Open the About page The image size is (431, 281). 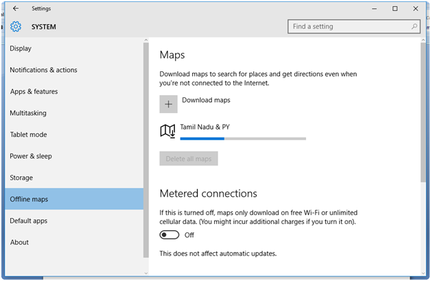coord(19,242)
